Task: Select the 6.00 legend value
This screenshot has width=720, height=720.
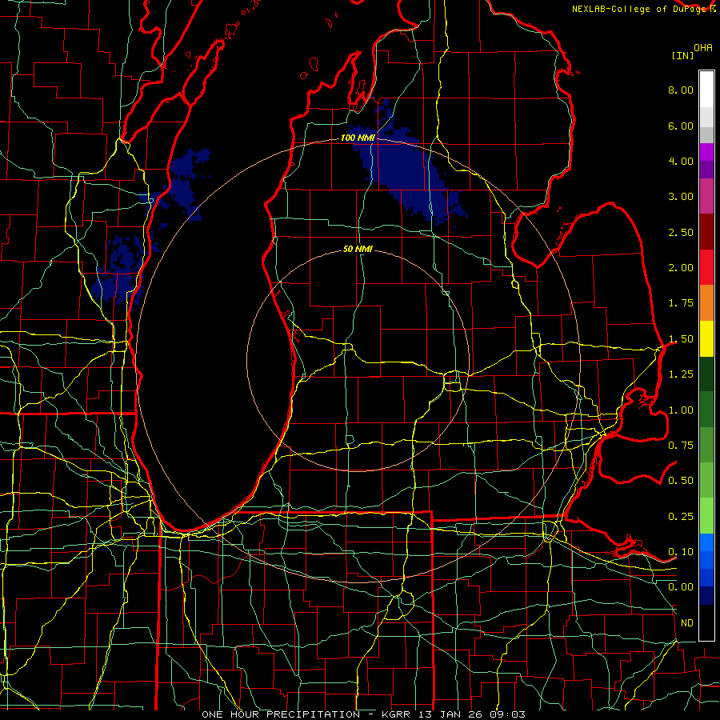Action: coord(681,126)
